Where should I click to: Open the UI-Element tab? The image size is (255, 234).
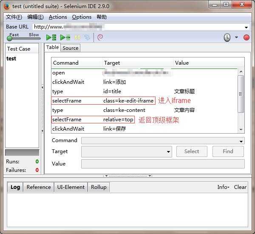tap(71, 187)
